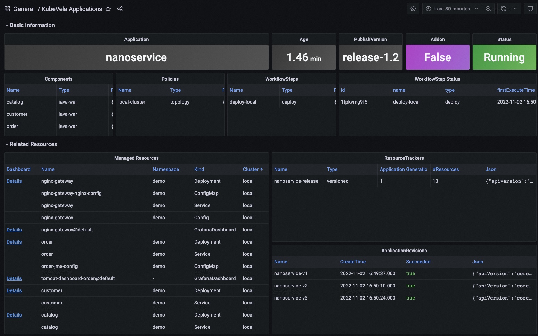Select the nanoservice-v2 revision name
Viewport: 538px width, 336px height.
pos(291,286)
